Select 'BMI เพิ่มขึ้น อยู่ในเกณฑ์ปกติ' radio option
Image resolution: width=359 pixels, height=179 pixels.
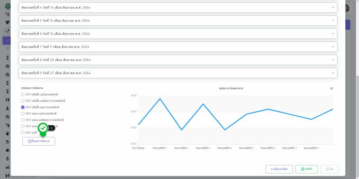[x=23, y=95]
